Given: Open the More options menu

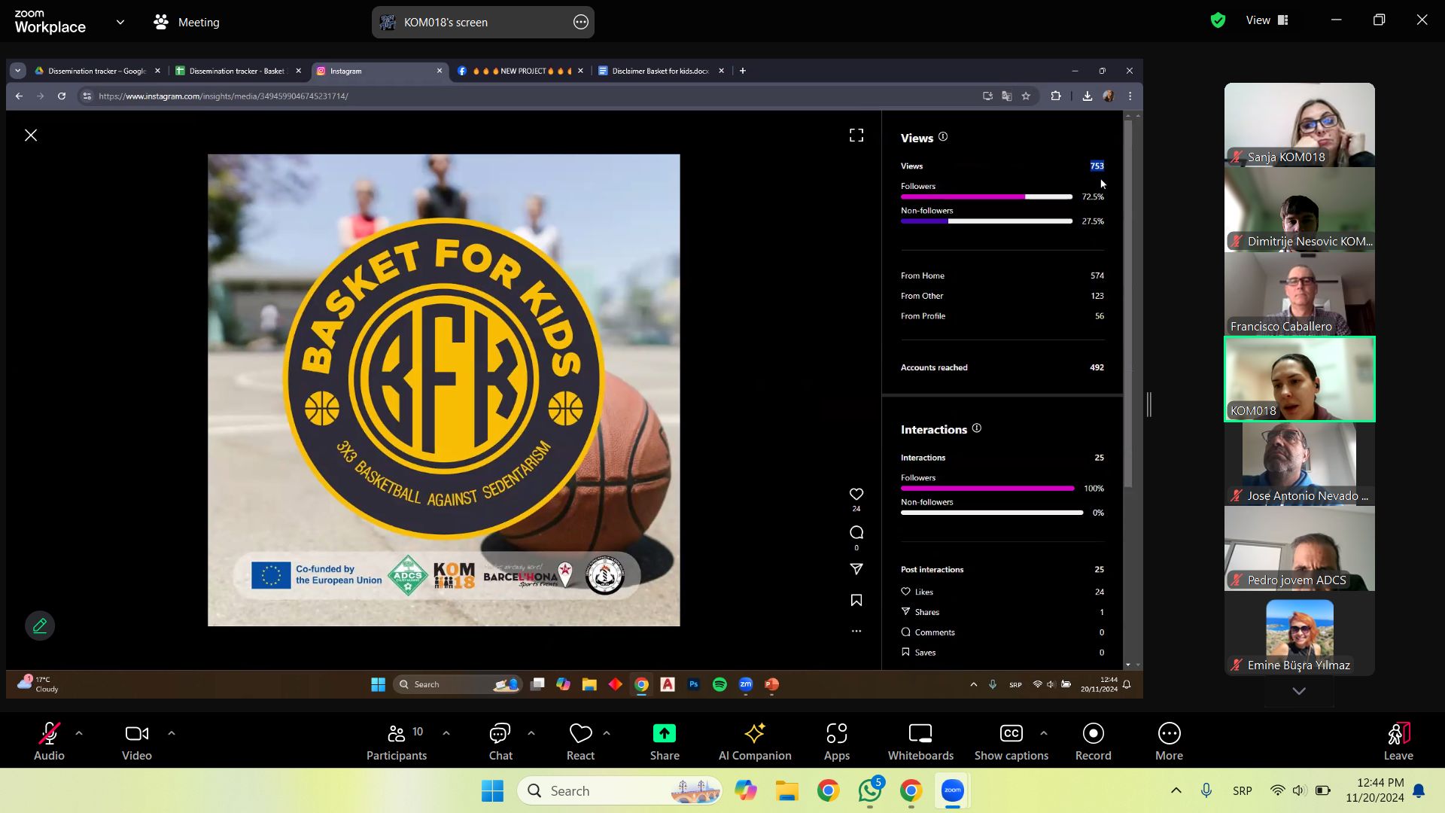Looking at the screenshot, I should (1169, 741).
